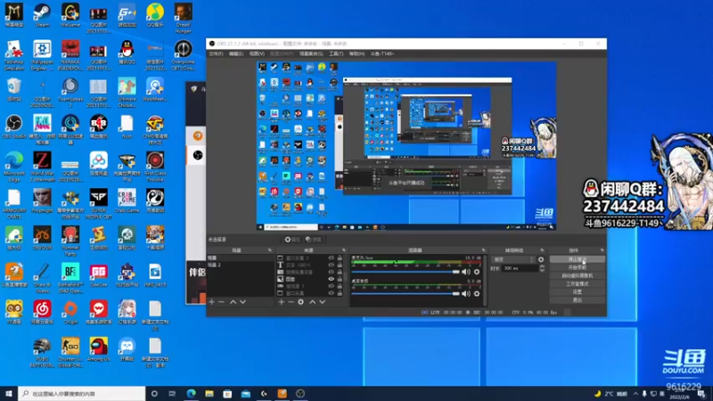The height and width of the screenshot is (401, 713).
Task: Launch the TeamSpeak 3 desktop shortcut
Action: coord(70,93)
